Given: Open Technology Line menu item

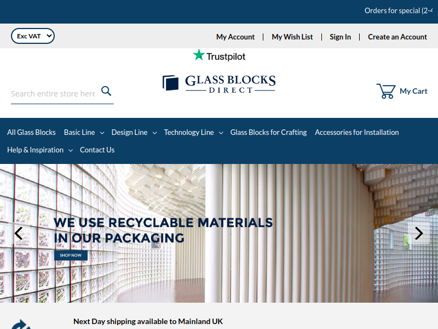Looking at the screenshot, I should (x=189, y=132).
